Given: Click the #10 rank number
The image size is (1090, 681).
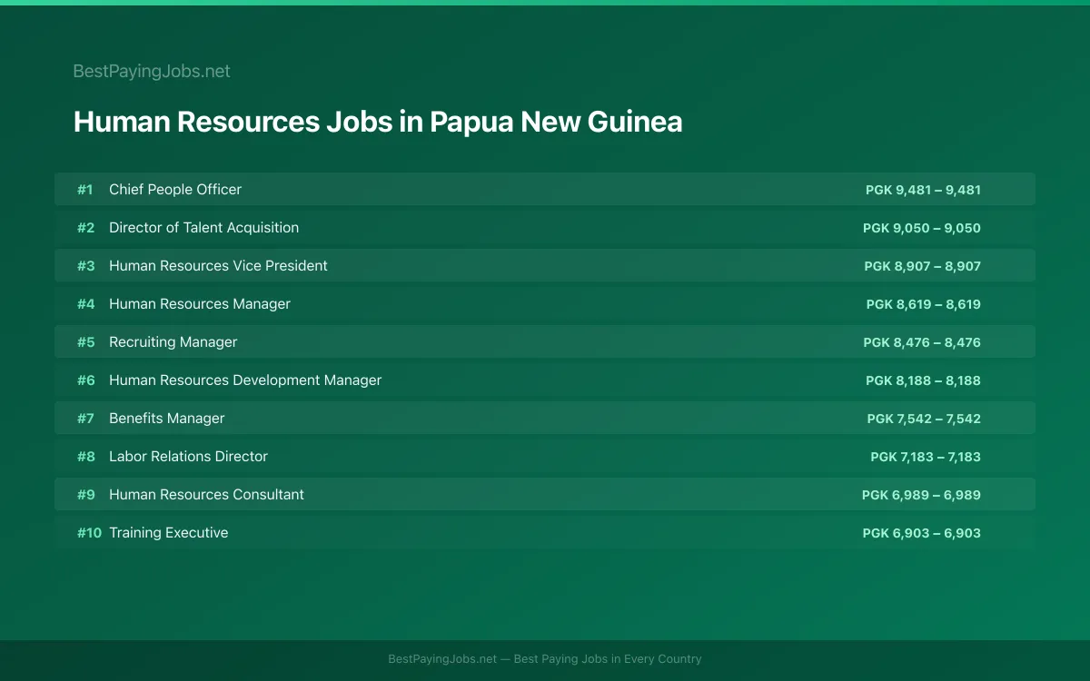Looking at the screenshot, I should pos(89,533).
